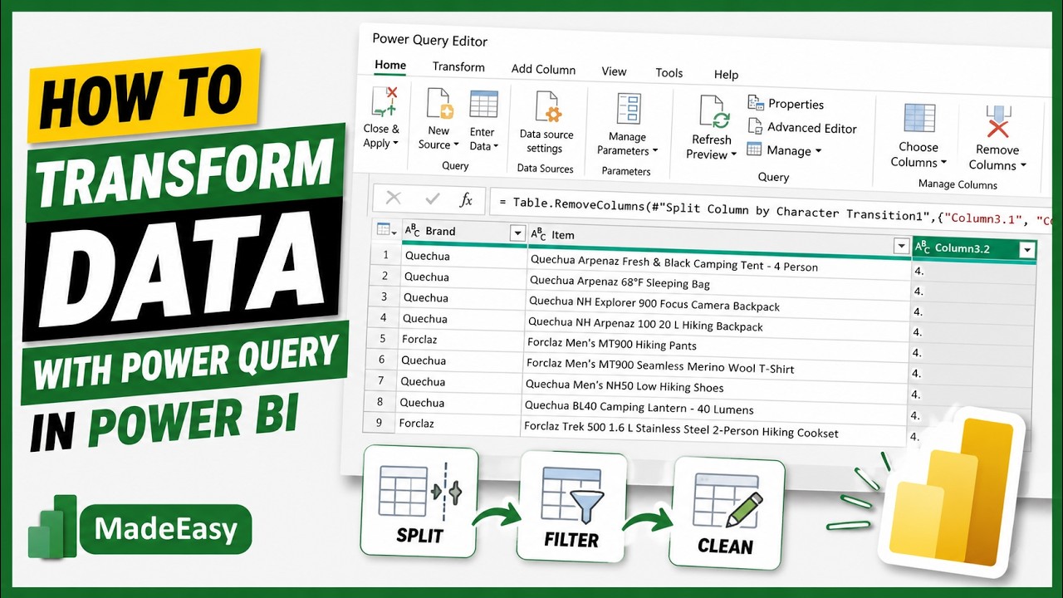Image resolution: width=1063 pixels, height=598 pixels.
Task: Click the Excel MadeEasy logo icon
Action: (x=51, y=527)
